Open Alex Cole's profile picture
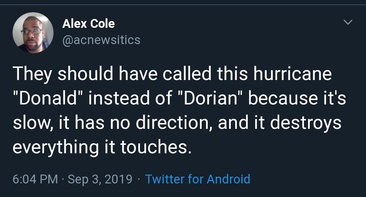Screen dimensions: 366x197 (33, 33)
